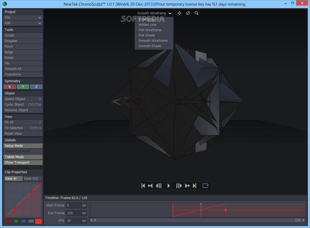
Task: Toggle Show Transport
Action: [23, 162]
